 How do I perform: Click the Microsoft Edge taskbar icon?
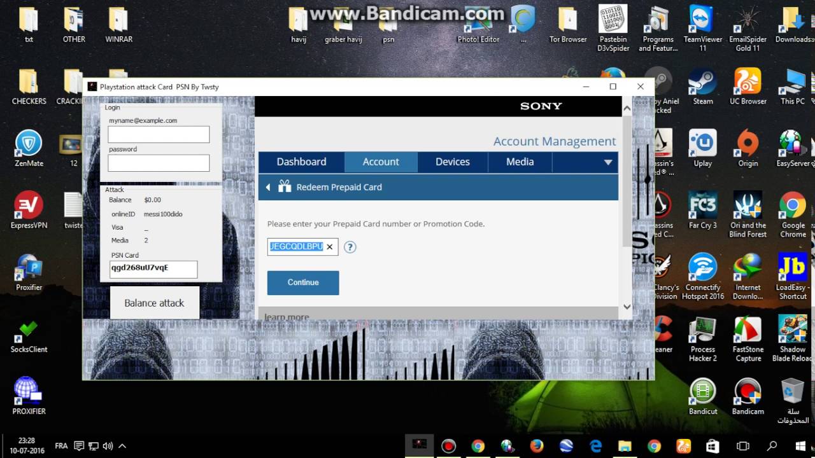tap(596, 446)
